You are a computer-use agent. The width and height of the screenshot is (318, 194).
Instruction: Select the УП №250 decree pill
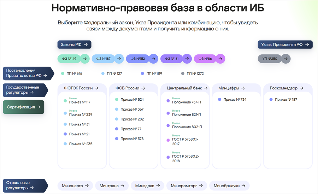[x=270, y=59]
